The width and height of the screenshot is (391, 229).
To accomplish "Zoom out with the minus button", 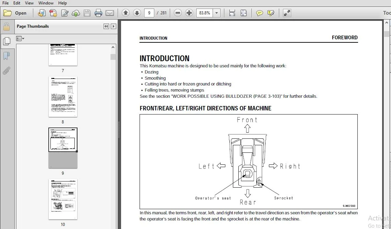I will click(x=178, y=13).
